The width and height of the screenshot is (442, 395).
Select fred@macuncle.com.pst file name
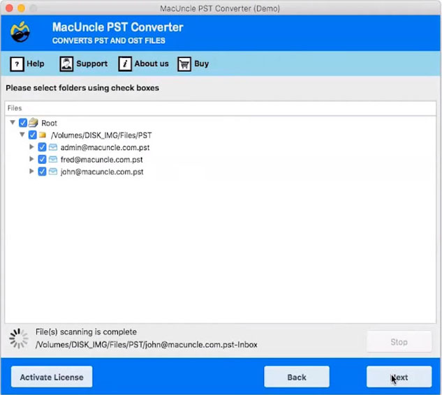101,160
